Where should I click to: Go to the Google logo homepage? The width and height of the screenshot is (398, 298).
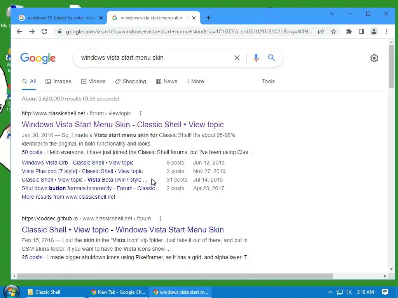[38, 58]
